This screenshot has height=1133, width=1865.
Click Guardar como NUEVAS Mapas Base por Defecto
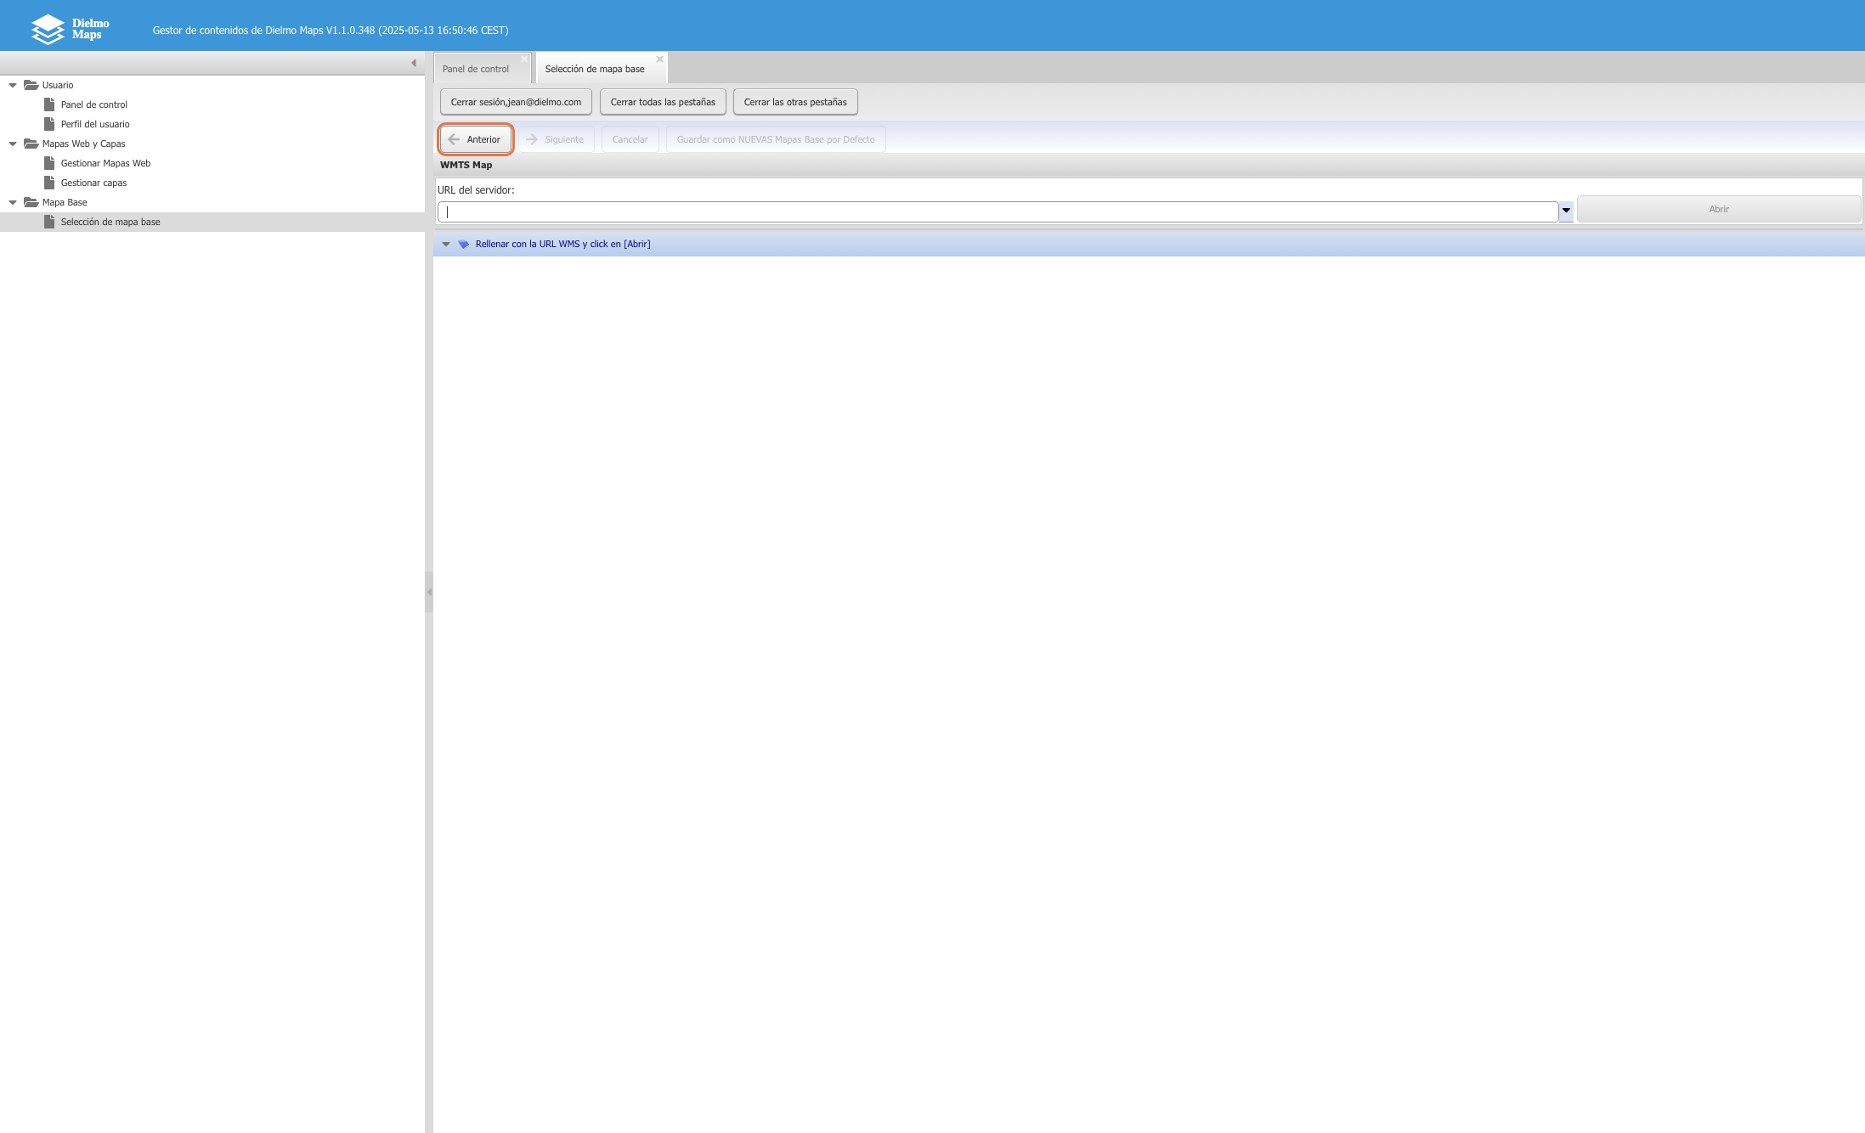click(776, 139)
